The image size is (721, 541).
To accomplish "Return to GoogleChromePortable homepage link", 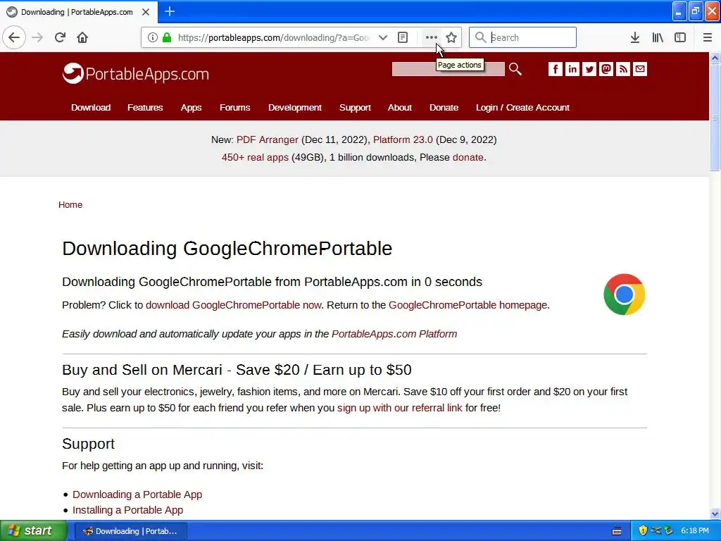I will pyautogui.click(x=468, y=305).
